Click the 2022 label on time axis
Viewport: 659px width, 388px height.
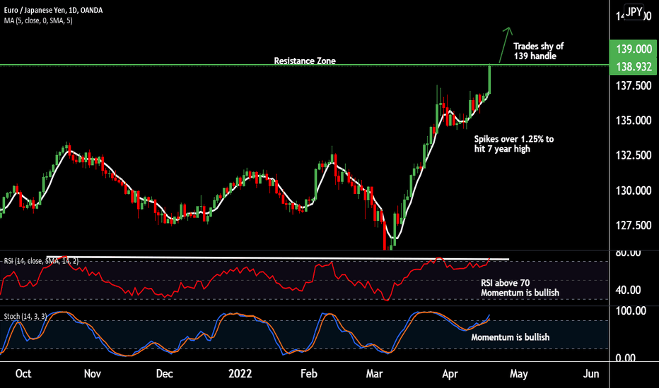pyautogui.click(x=240, y=374)
